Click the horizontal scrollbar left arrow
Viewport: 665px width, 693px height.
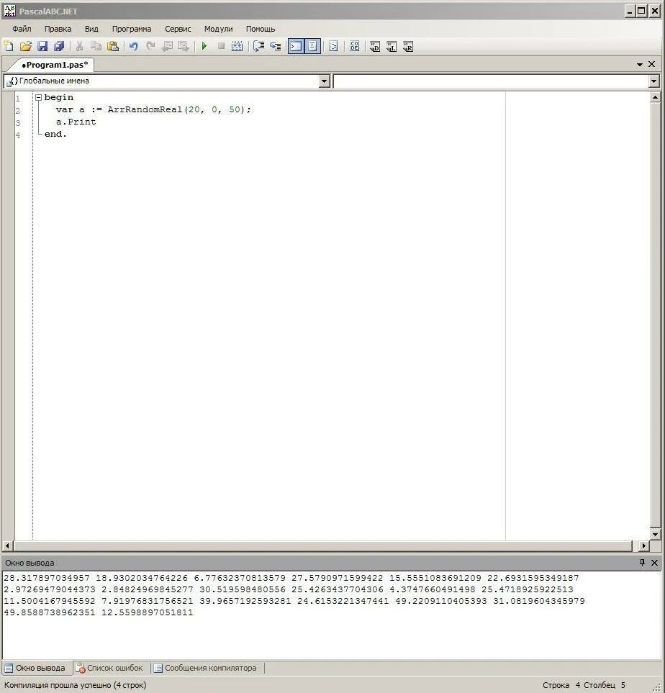click(7, 545)
